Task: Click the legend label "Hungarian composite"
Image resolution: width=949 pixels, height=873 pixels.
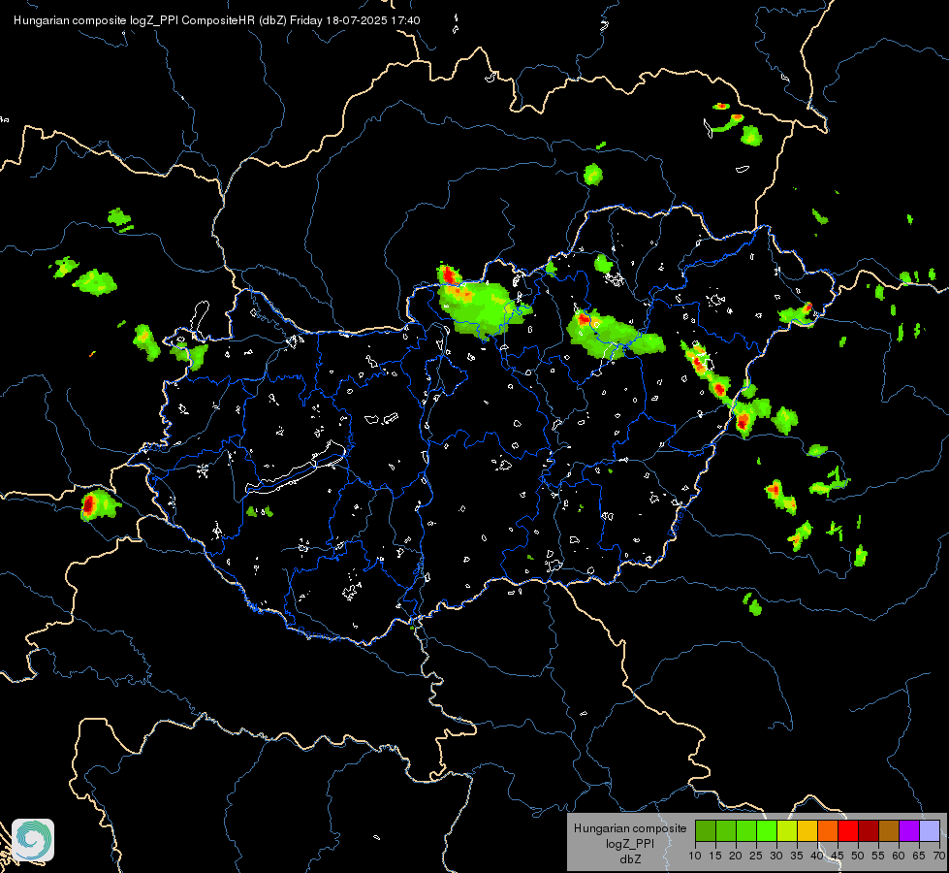Action: [630, 828]
